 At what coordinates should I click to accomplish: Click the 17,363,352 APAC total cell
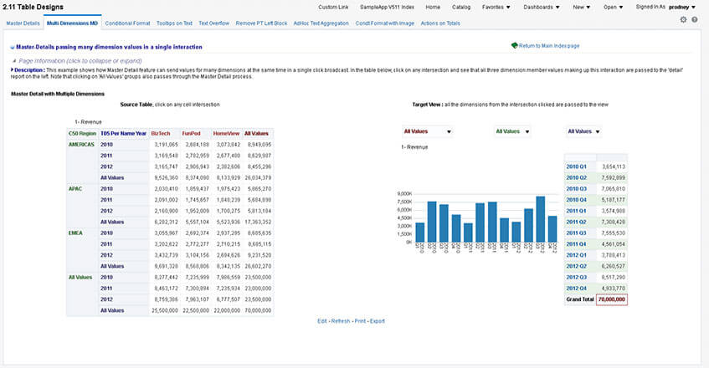click(258, 222)
